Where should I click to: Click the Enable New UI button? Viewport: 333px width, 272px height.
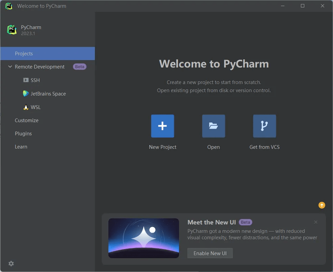click(x=210, y=253)
